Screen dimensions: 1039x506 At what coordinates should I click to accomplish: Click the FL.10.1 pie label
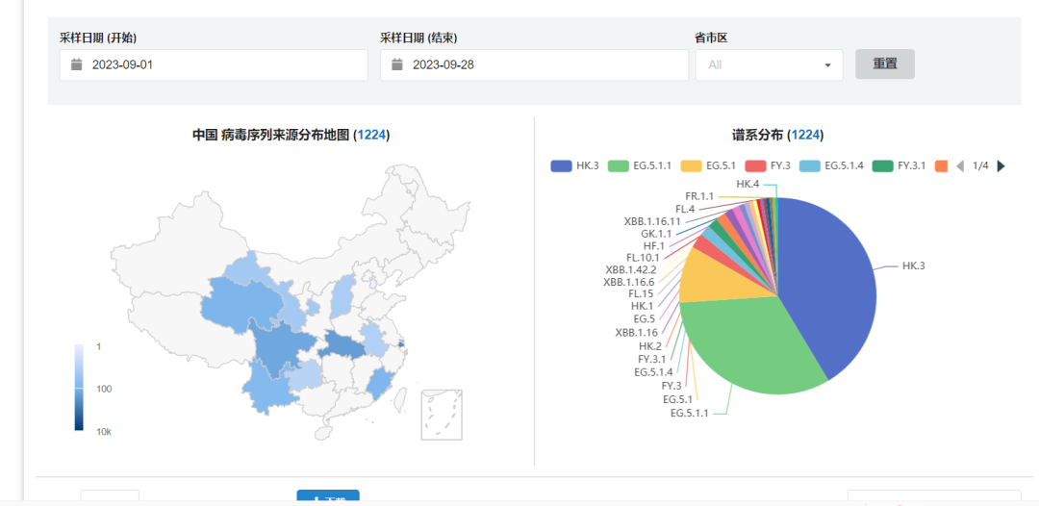tap(643, 257)
